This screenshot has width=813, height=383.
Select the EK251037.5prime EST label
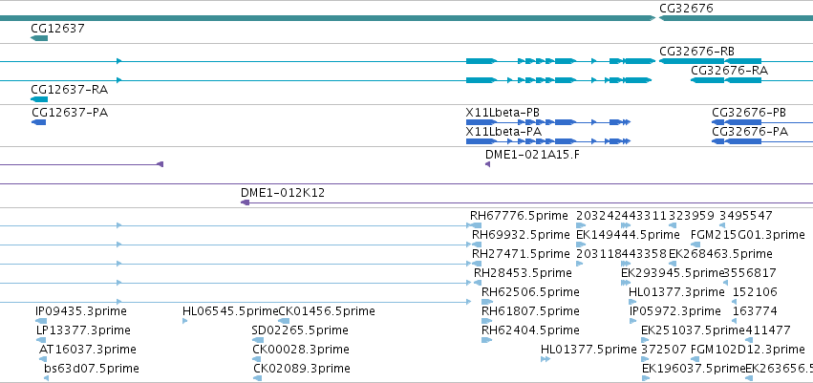coord(693,330)
